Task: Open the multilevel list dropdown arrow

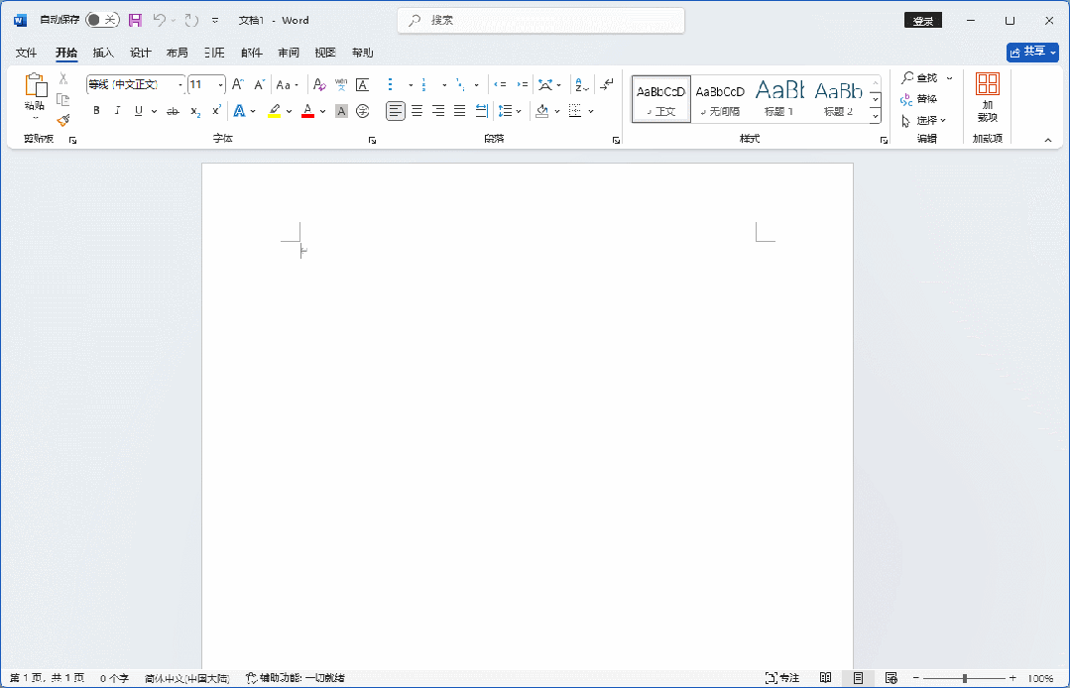Action: [x=476, y=85]
